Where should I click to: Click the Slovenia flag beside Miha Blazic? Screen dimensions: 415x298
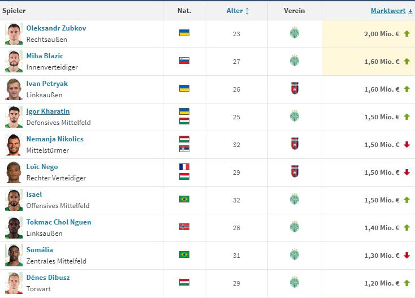(184, 61)
